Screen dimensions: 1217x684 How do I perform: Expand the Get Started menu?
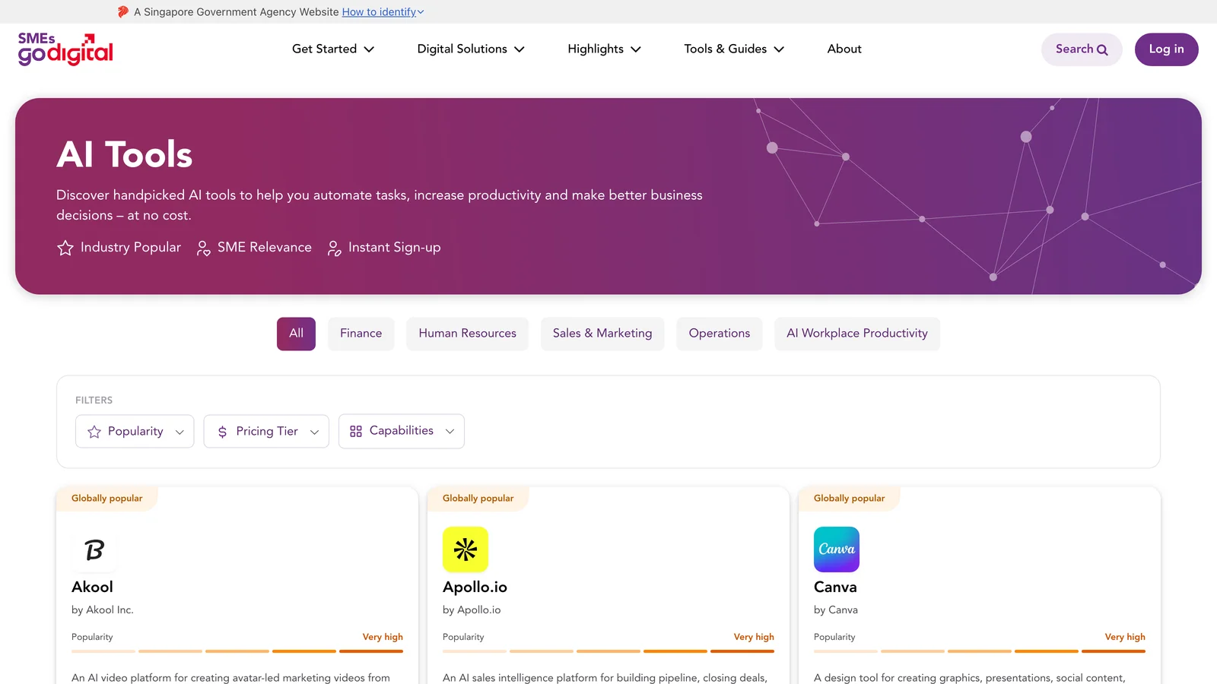[x=333, y=49]
